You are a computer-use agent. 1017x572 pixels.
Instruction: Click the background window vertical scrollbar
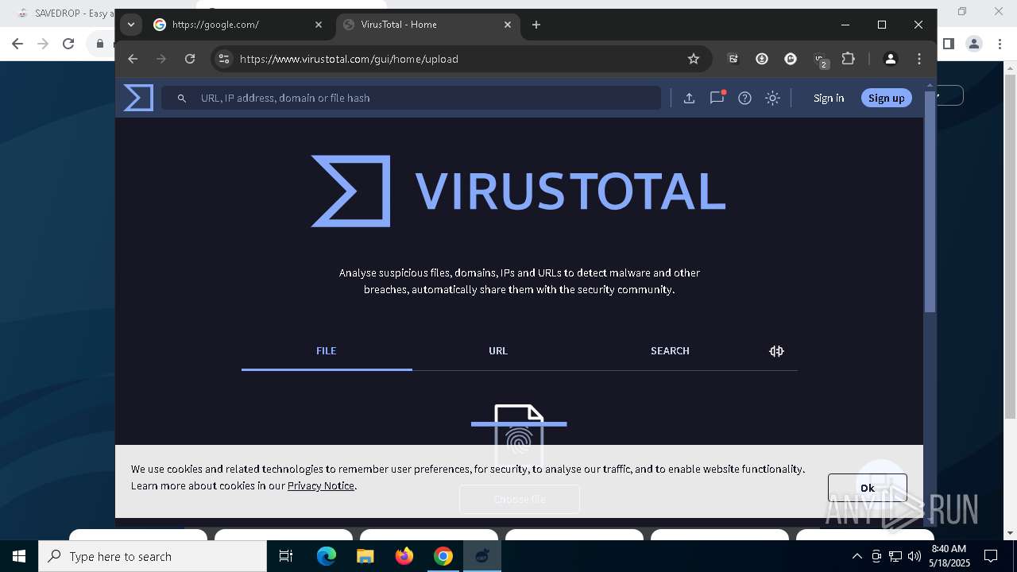click(x=1010, y=247)
